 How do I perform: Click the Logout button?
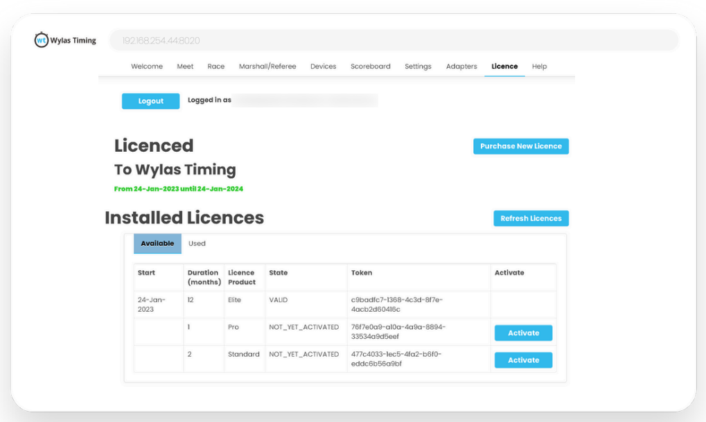tap(150, 100)
